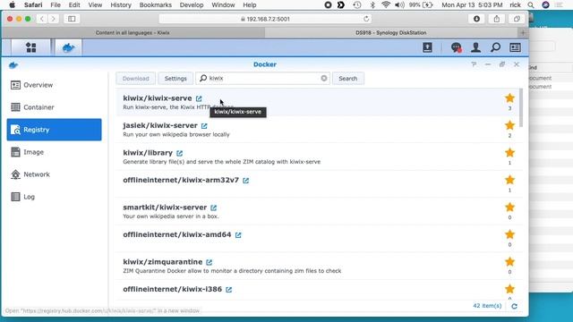Click the star on offlineinternet/kiwix-arm32v7 row
The width and height of the screenshot is (573, 322).
point(509,180)
